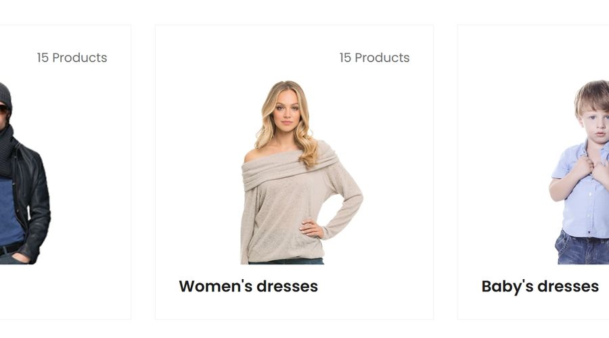Image resolution: width=609 pixels, height=338 pixels.
Task: Click the woman's off-shoulder sweater collar
Action: [x=290, y=166]
